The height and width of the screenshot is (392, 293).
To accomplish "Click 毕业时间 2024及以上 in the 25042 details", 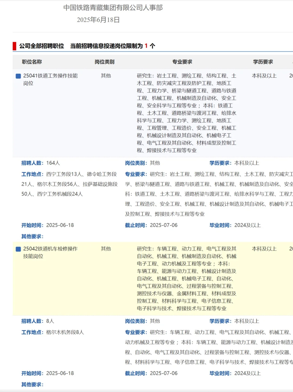I will pos(235,373).
